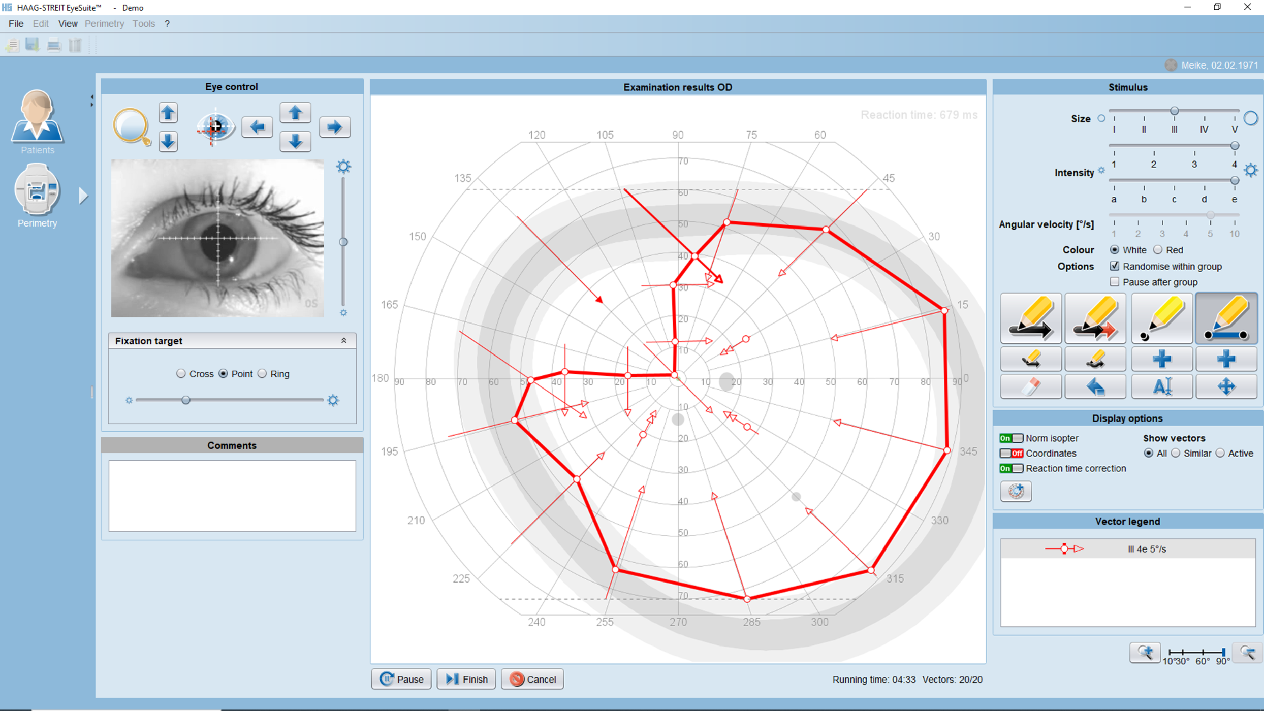Click the zoom-in magnifier below Vector legend
This screenshot has width=1264, height=711.
(1145, 653)
